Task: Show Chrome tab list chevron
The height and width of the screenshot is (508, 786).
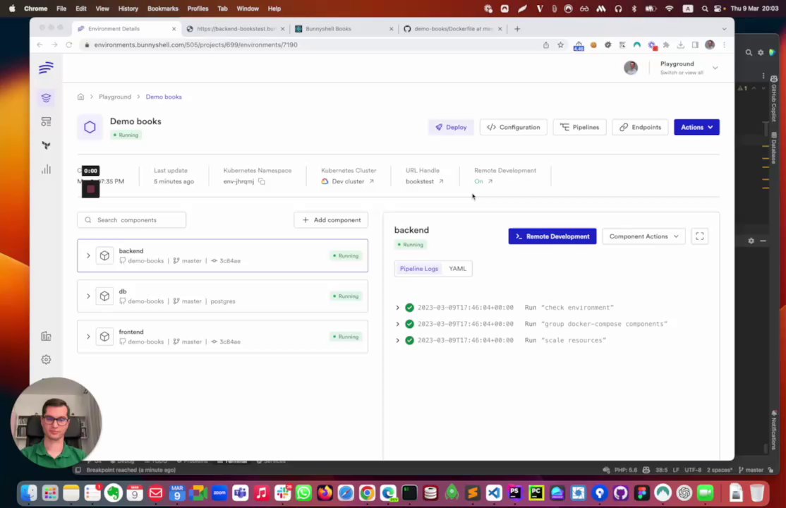Action: click(724, 29)
